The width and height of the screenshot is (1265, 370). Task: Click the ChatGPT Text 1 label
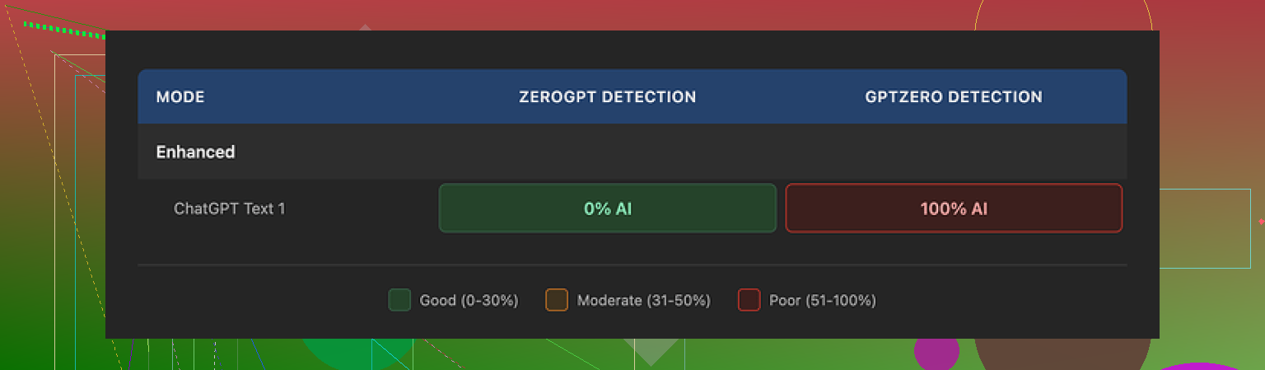[229, 208]
